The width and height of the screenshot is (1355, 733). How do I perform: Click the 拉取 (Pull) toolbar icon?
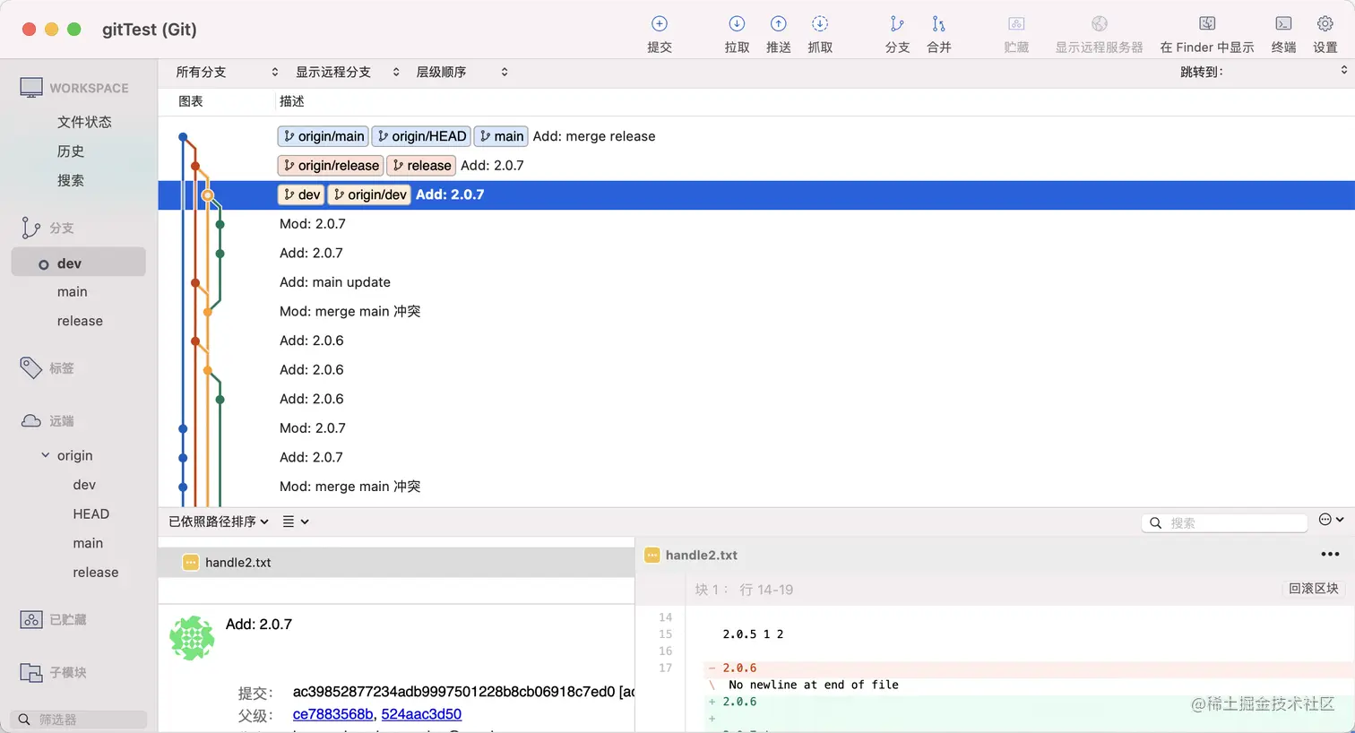(x=737, y=24)
